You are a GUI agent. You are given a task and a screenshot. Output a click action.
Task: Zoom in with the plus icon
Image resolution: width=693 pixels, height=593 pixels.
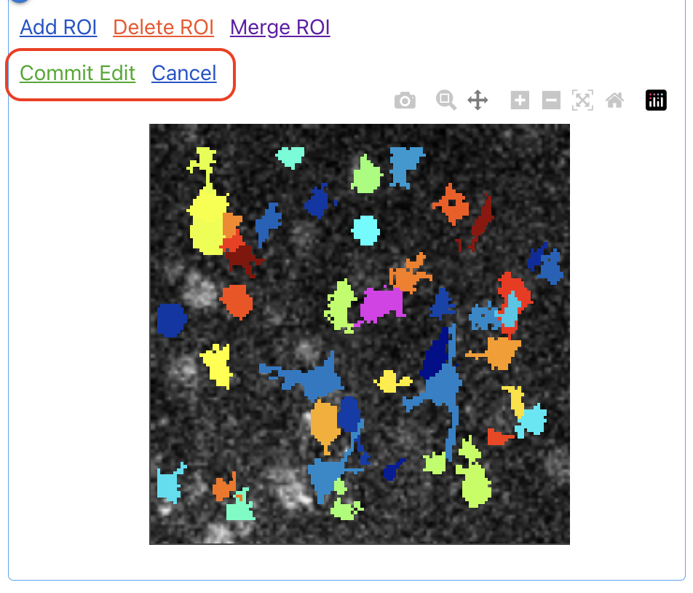point(520,101)
